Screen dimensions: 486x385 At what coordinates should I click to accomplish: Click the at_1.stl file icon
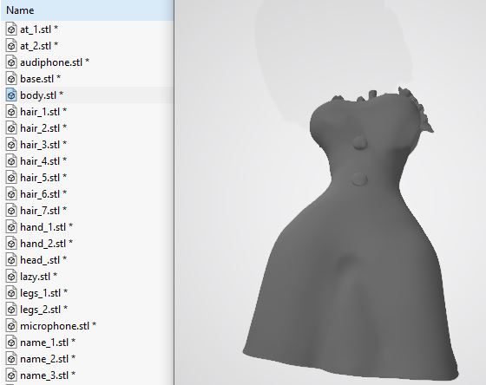11,29
